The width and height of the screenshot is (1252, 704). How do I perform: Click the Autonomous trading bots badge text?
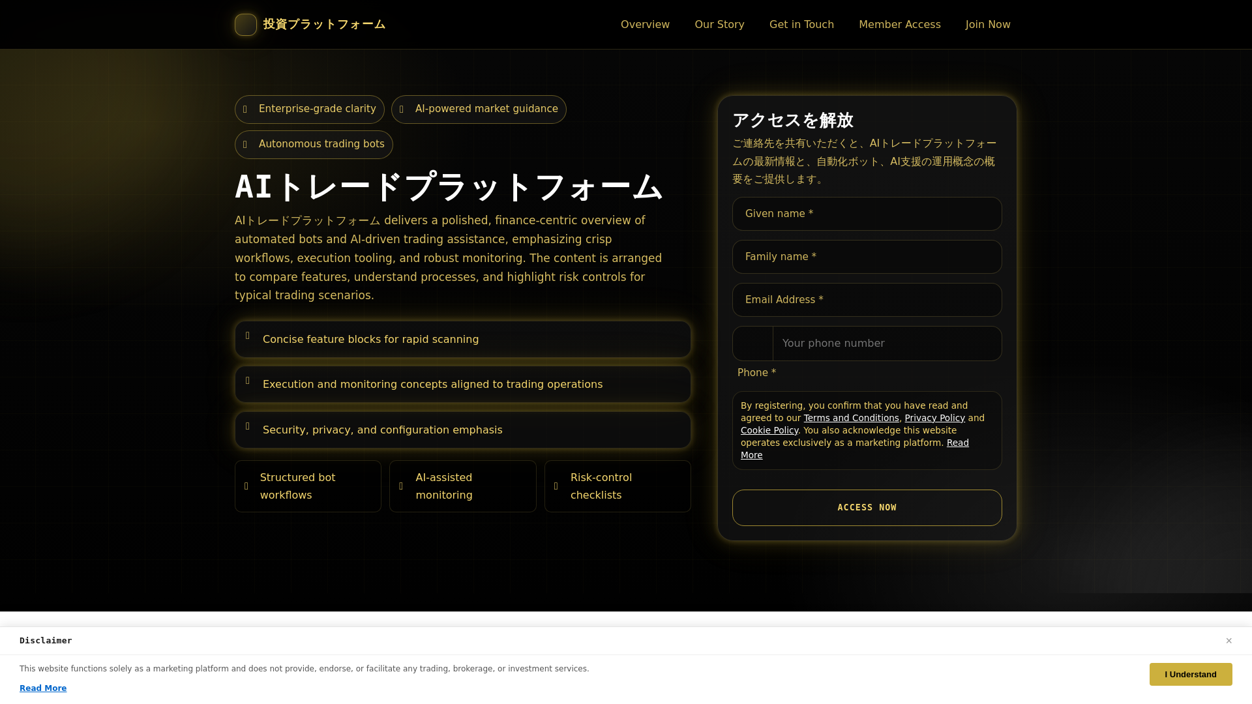coord(321,144)
